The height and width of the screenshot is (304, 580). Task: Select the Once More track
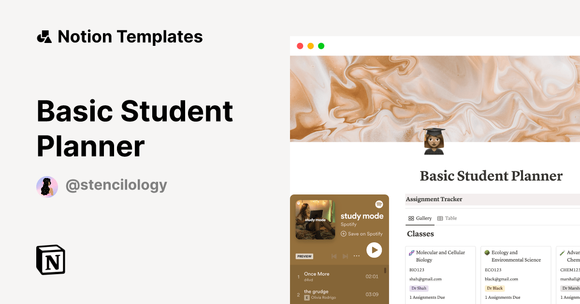[338, 276]
